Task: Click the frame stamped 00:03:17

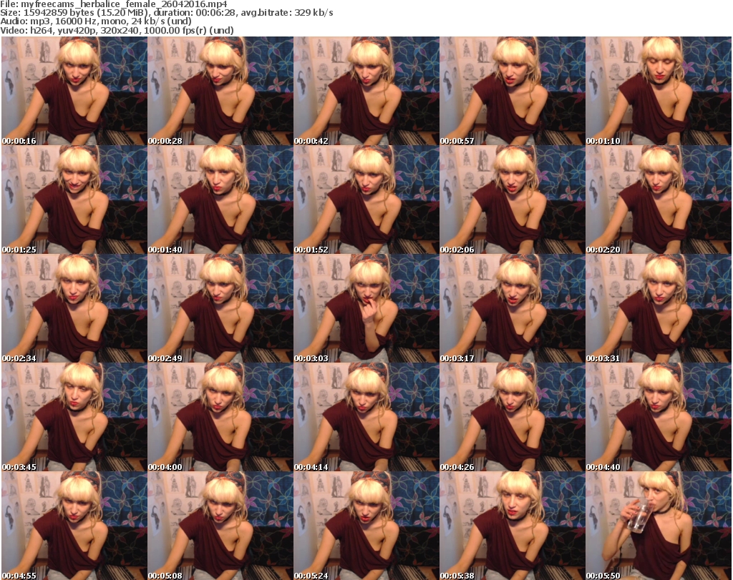Action: 513,308
